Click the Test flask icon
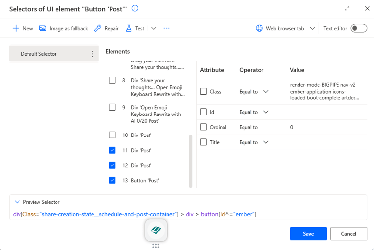Viewport: 374px width, 250px height. pos(129,28)
